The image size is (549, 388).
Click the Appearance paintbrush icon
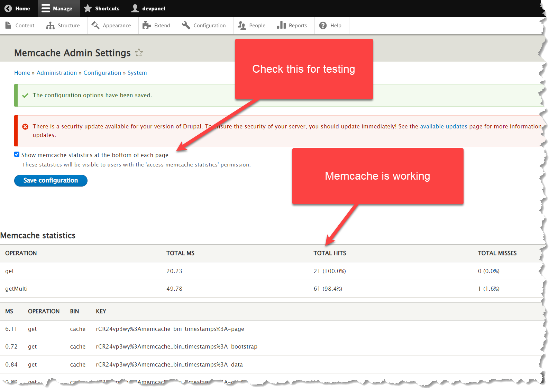[x=95, y=25]
